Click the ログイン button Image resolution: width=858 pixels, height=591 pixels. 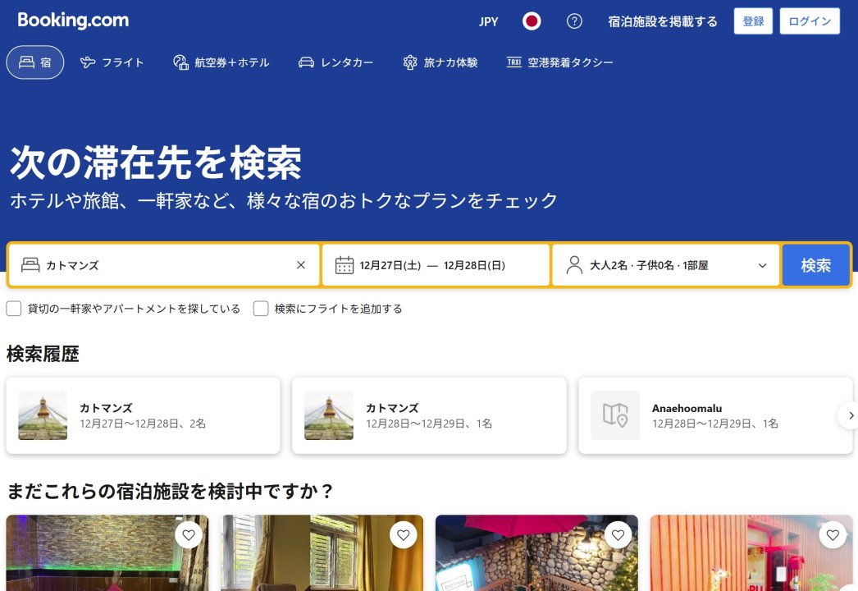coord(810,21)
